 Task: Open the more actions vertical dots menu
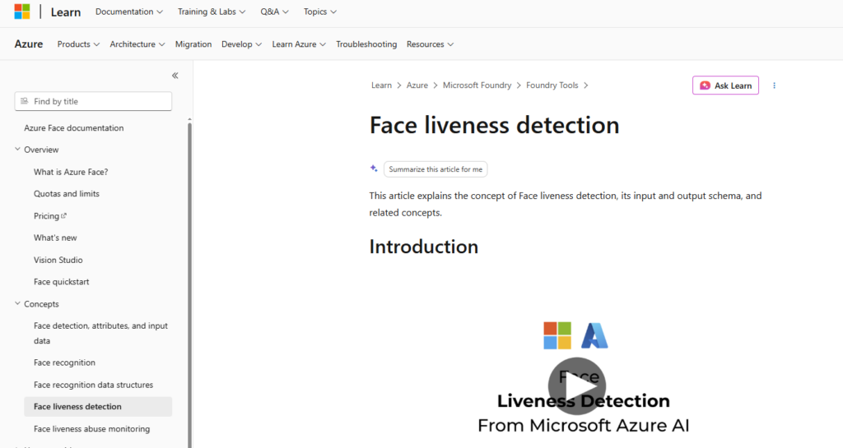coord(774,85)
